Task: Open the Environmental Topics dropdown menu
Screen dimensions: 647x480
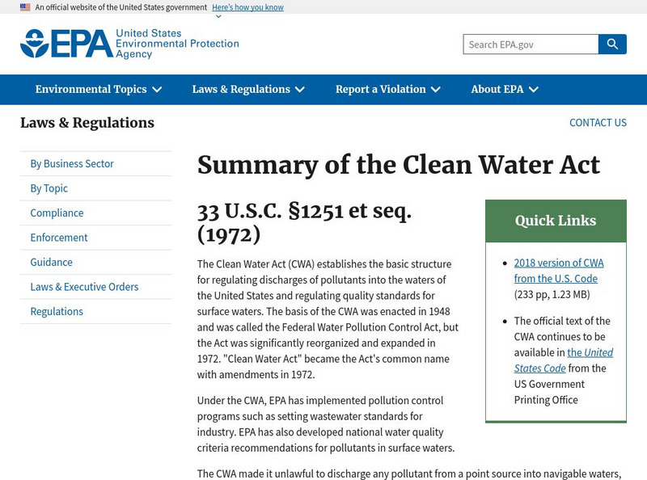Action: pyautogui.click(x=99, y=90)
